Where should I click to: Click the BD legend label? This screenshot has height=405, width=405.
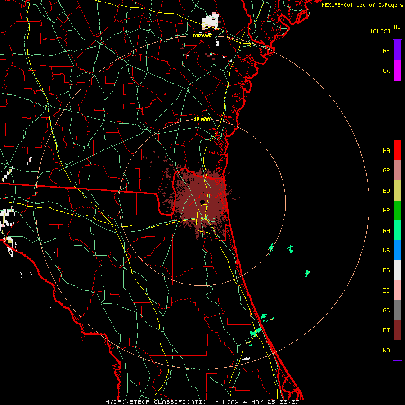pyautogui.click(x=387, y=191)
